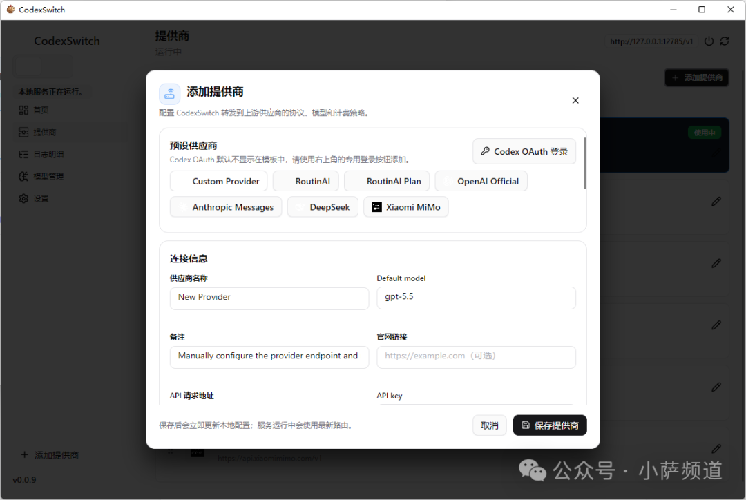Close the 添加提供商 dialog with the X

pos(575,100)
